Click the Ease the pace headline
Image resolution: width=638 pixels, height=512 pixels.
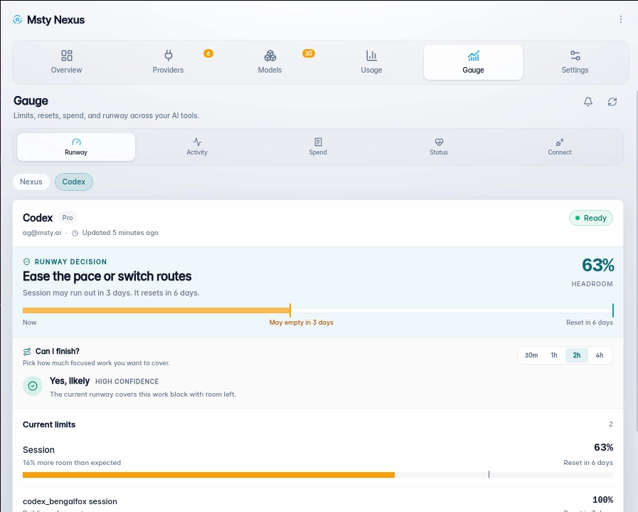tap(107, 276)
